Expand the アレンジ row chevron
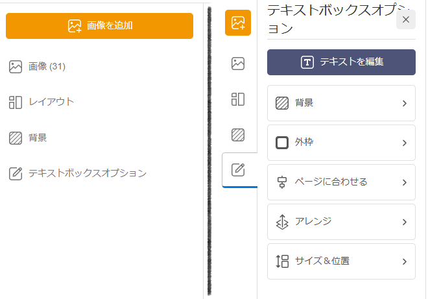428x299 pixels. [404, 222]
